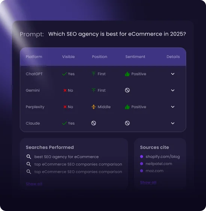Image resolution: width=206 pixels, height=211 pixels.
Task: Click 'Yes' visibility text in ChatGPT row
Action: click(x=71, y=74)
